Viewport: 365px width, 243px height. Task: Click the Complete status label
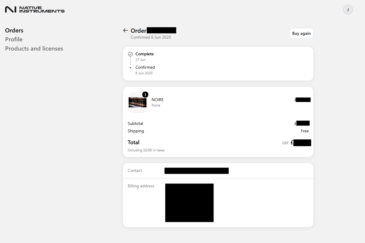145,54
